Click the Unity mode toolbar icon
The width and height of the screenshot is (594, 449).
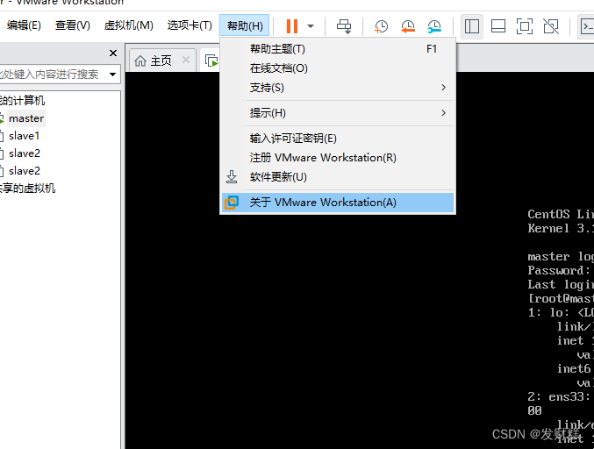(551, 26)
